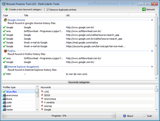Click the down arrow of the profiles list scrollbar
160x121 pixels.
[37, 110]
